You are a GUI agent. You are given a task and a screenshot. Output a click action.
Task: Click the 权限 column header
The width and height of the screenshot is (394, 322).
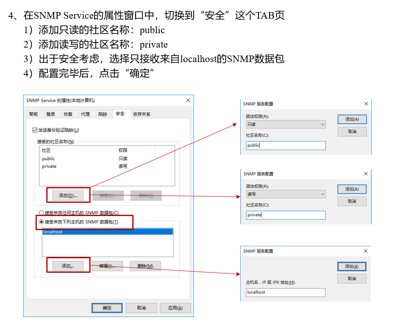[136, 150]
